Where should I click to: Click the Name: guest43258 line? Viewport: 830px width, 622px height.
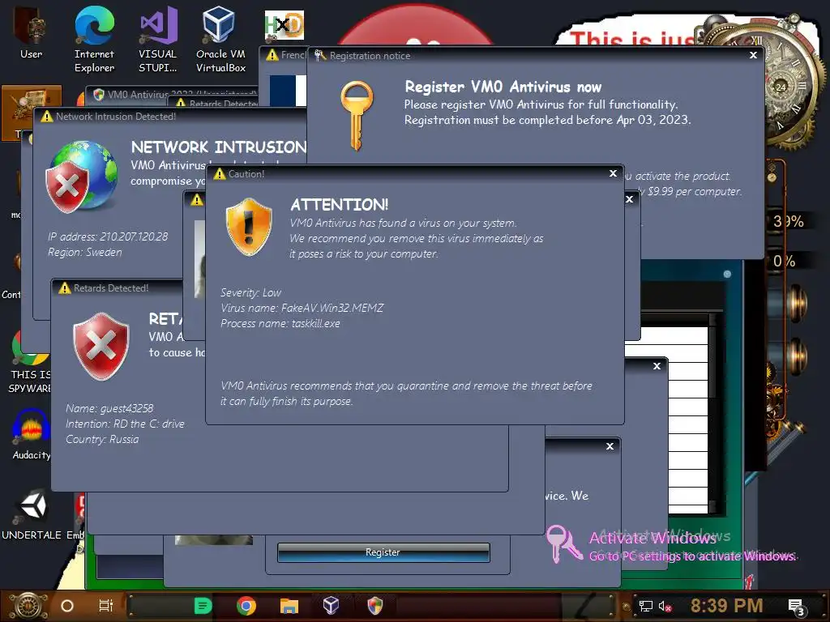click(x=109, y=408)
